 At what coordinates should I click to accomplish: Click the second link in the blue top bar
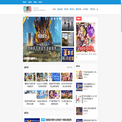coord(30,2)
